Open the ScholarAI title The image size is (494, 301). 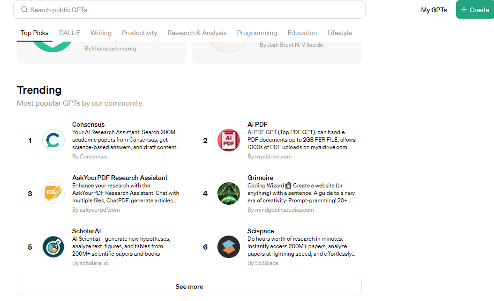86,231
